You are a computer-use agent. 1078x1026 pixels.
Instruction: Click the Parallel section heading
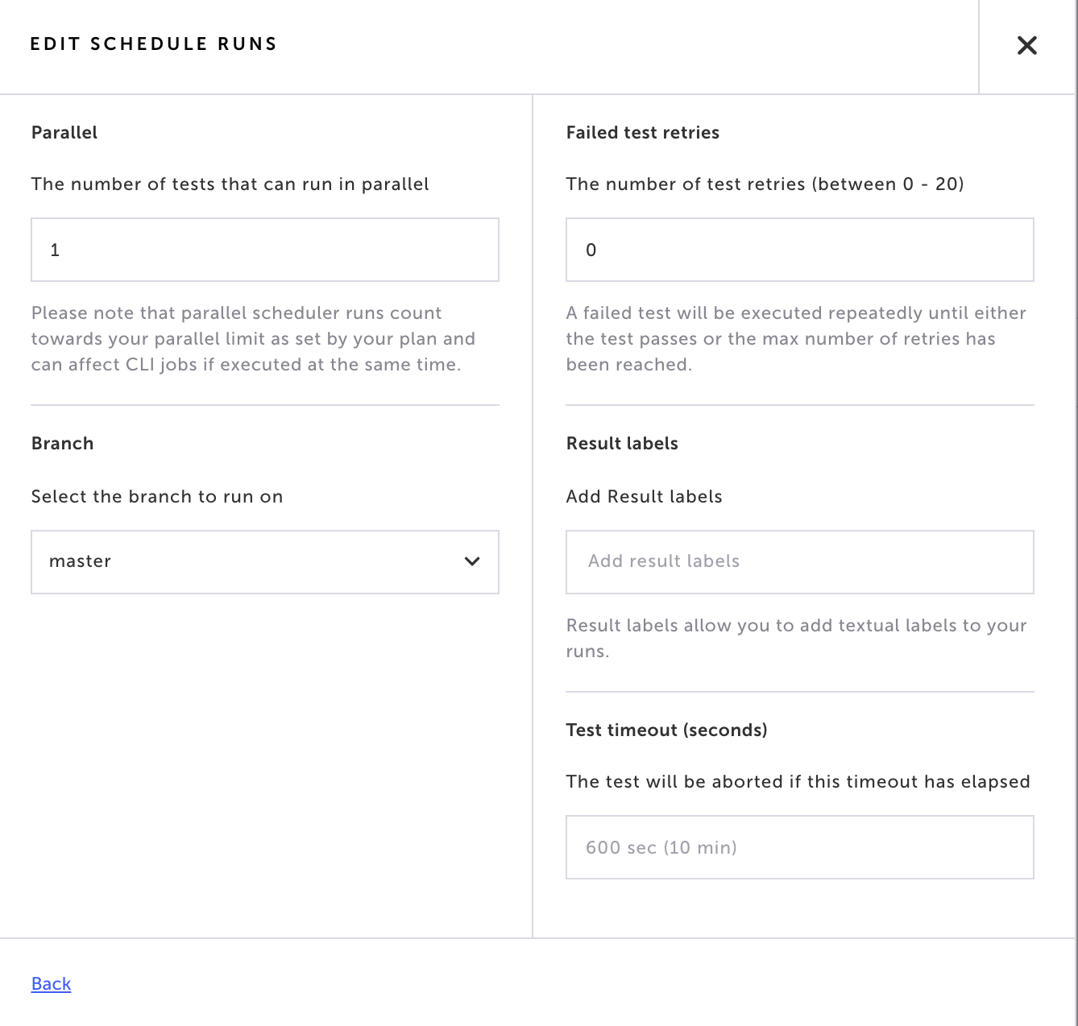click(64, 133)
